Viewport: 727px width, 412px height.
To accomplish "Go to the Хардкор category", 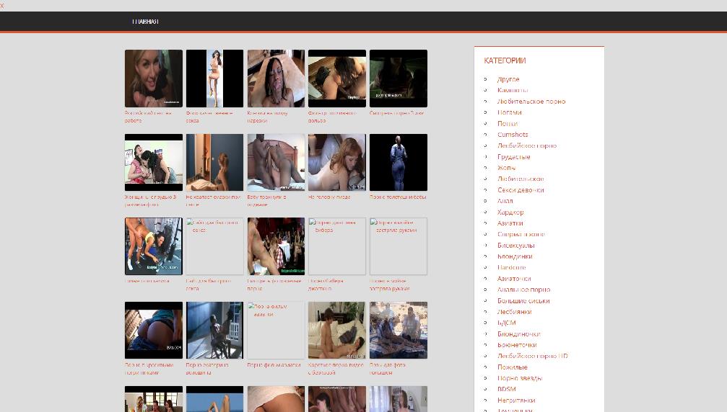I will pyautogui.click(x=510, y=212).
